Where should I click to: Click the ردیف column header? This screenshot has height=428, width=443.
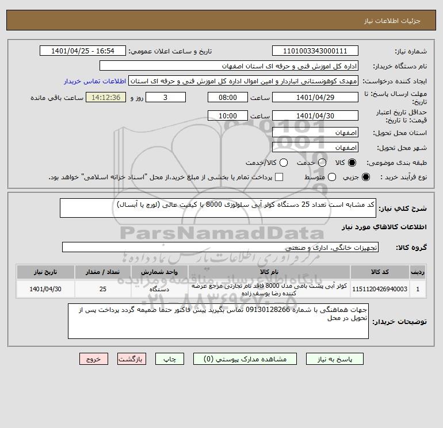tap(418, 272)
